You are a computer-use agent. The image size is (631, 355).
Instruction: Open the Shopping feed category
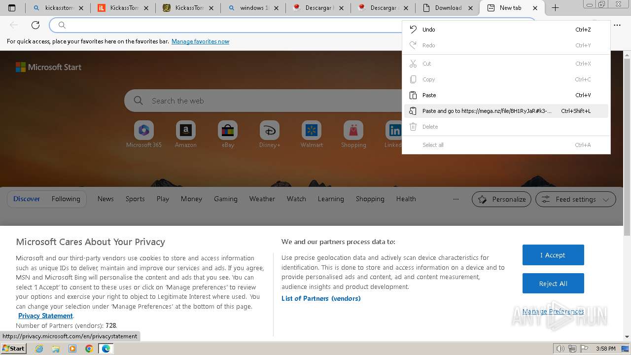pos(370,199)
